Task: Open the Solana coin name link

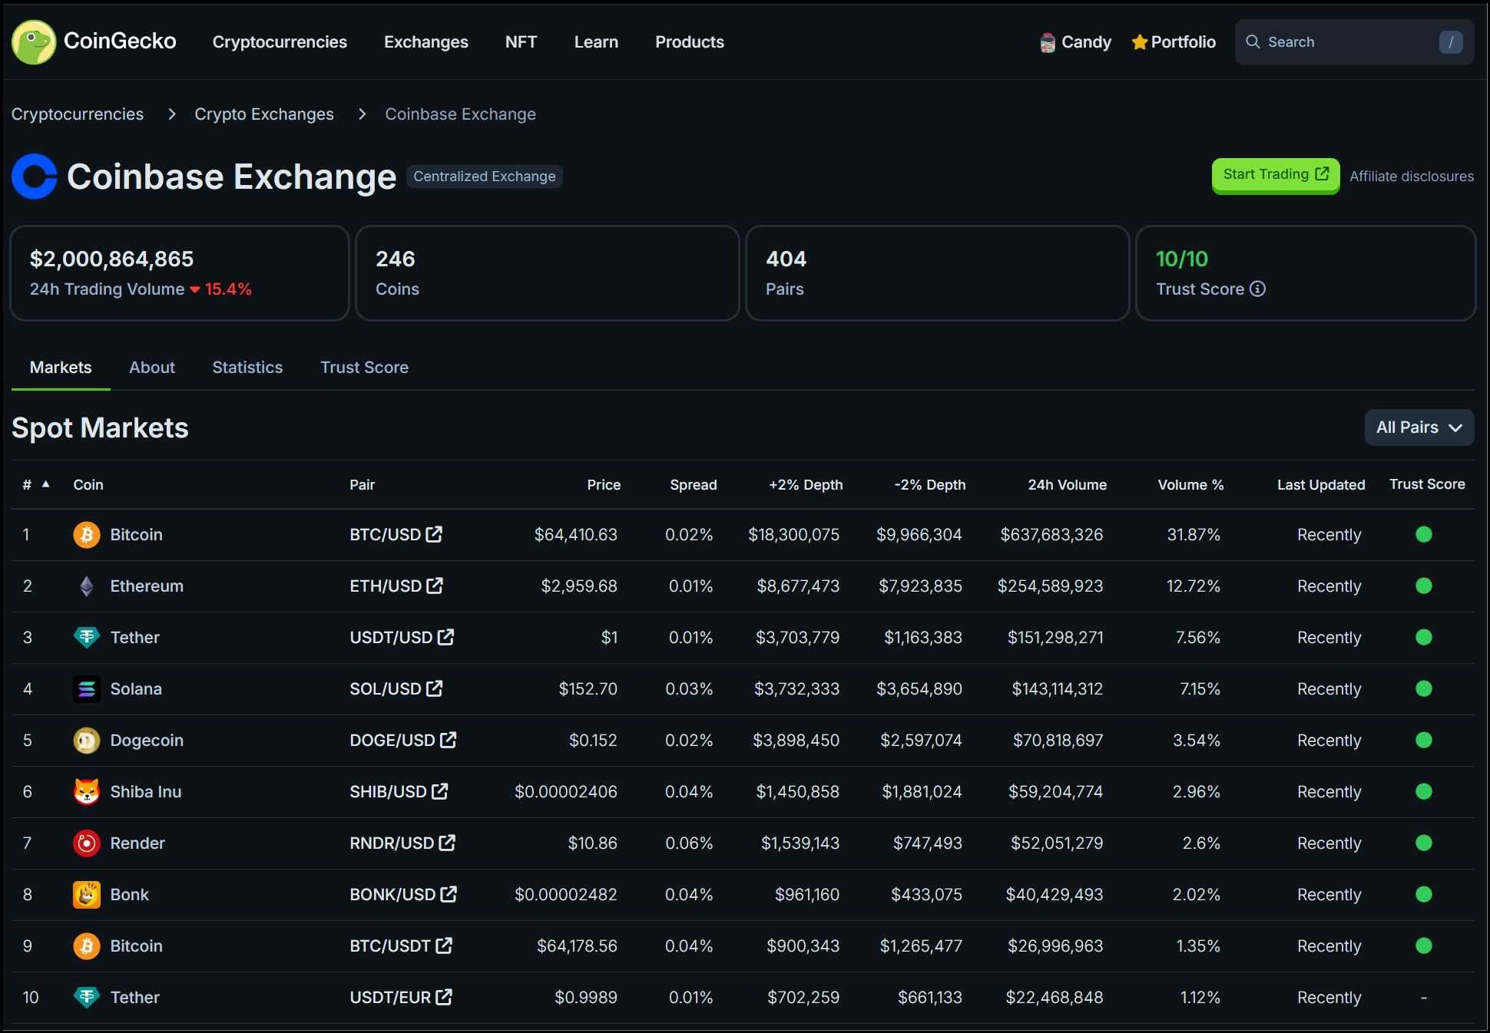Action: (x=136, y=689)
